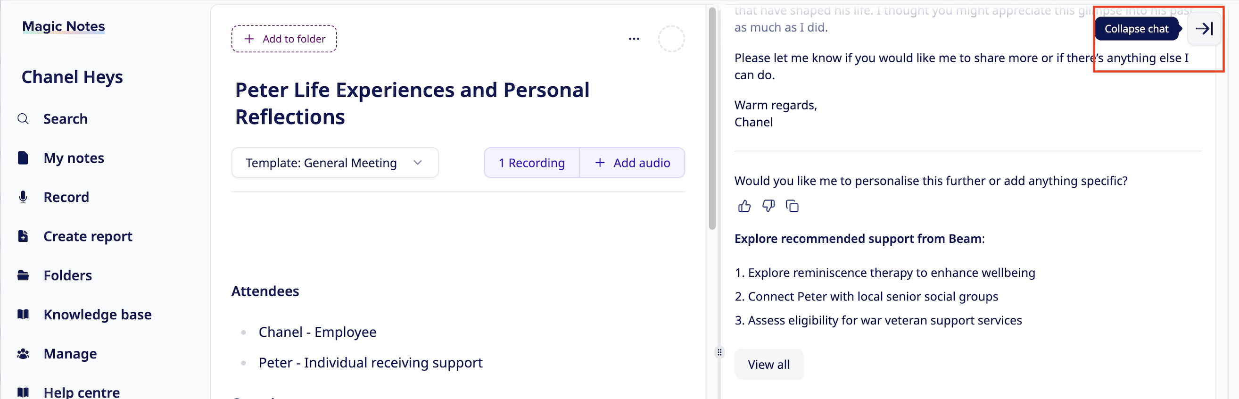1239x399 pixels.
Task: Click the notes panel vertical scrollbar
Action: coord(712,118)
